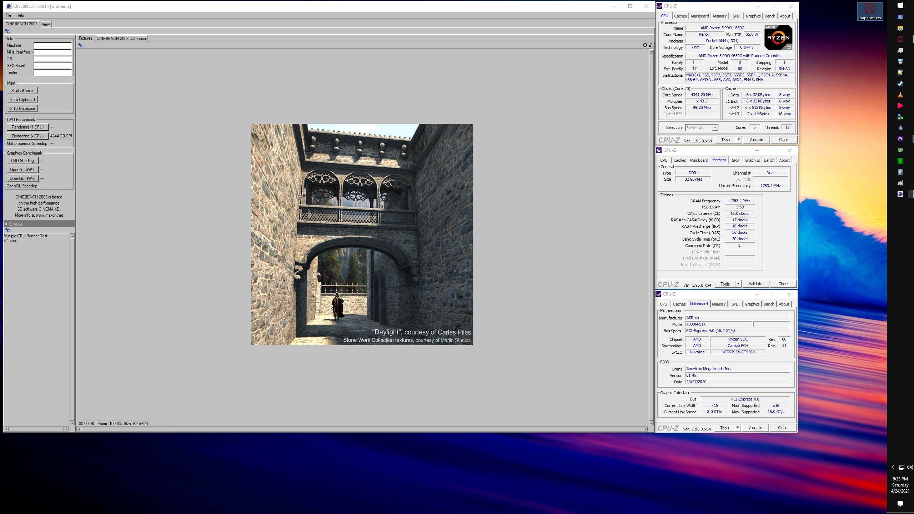Open snapshot.exe desktop icon
The height and width of the screenshot is (514, 914).
pyautogui.click(x=870, y=11)
